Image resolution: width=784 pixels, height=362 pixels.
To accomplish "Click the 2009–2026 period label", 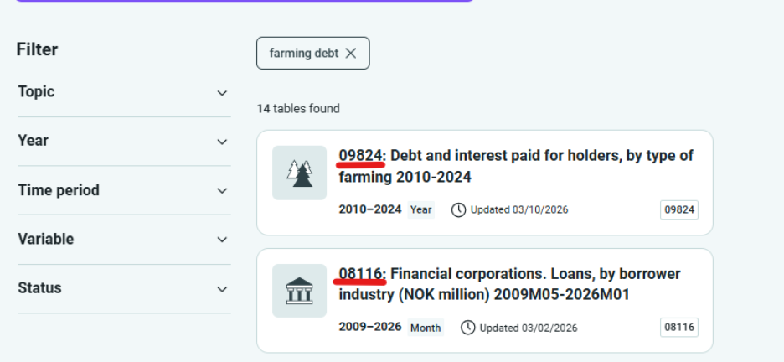I will pyautogui.click(x=370, y=327).
